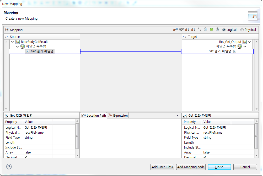Select the single link mapping tool

click(x=175, y=30)
